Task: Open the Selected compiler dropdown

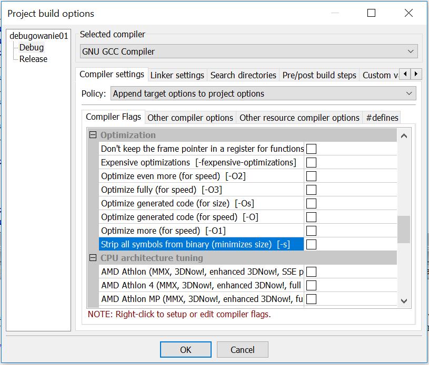Action: pyautogui.click(x=248, y=51)
